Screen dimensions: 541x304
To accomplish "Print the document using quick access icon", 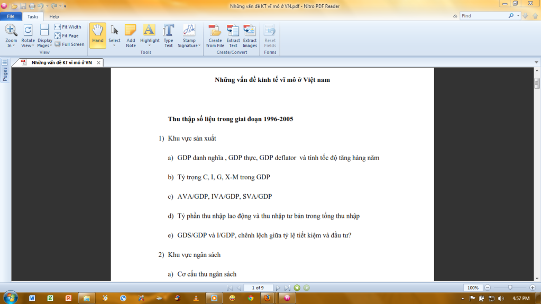I will click(32, 6).
